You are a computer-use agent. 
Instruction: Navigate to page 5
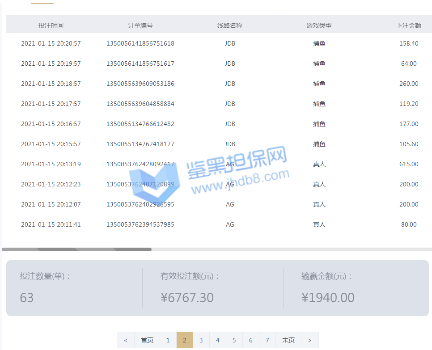[x=234, y=340]
